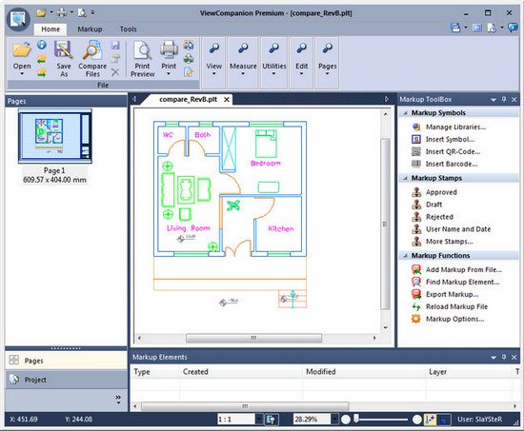The width and height of the screenshot is (524, 431).
Task: Open the zoom percentage dropdown
Action: point(335,420)
